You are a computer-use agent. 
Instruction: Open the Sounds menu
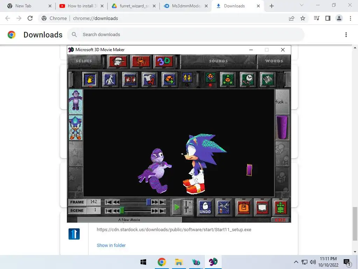[x=219, y=61]
